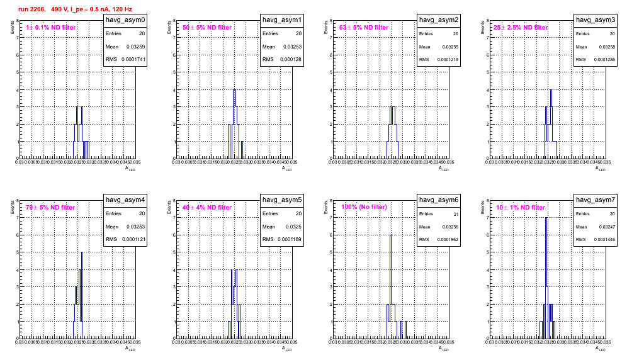Click RMS 0.0001741 in havg_asym0 stats
The height and width of the screenshot is (360, 627).
(125, 60)
